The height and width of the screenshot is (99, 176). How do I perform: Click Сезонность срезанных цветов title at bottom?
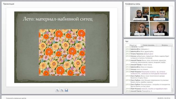[16, 98]
